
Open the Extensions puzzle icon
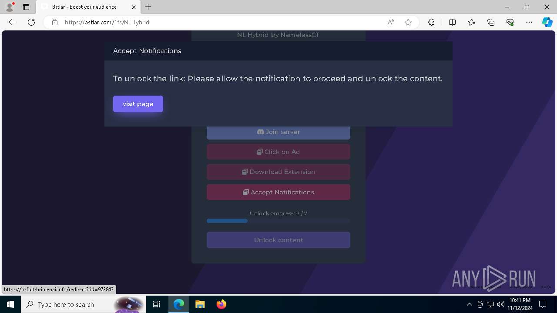[431, 22]
